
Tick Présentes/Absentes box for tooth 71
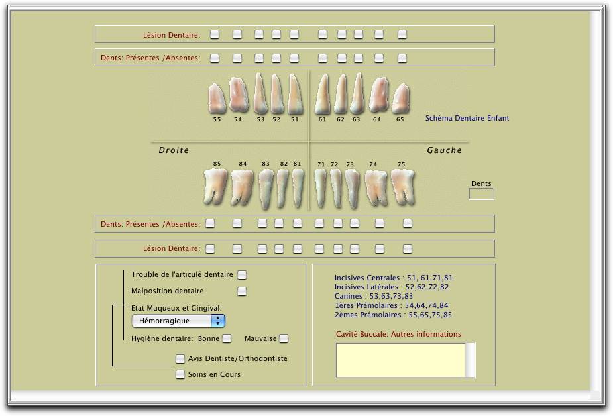319,223
